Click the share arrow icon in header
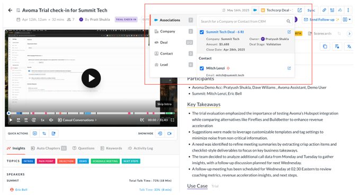Image resolution: width=355 pixels, height=195 pixels. click(340, 10)
